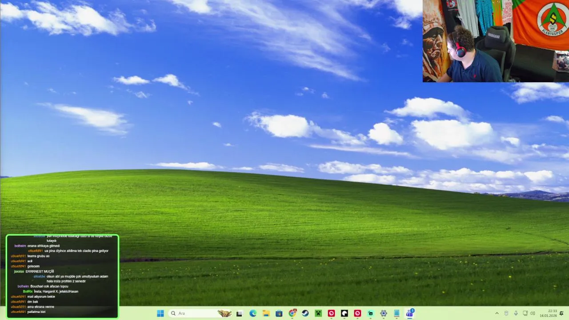Open the notification bell in the tray

562,313
